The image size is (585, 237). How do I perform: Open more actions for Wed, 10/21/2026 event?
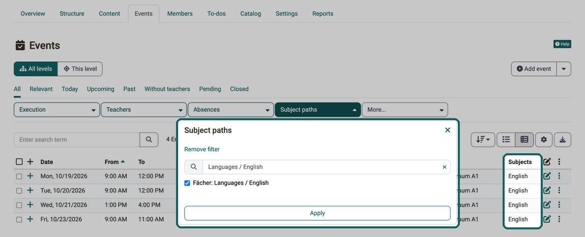tap(559, 205)
